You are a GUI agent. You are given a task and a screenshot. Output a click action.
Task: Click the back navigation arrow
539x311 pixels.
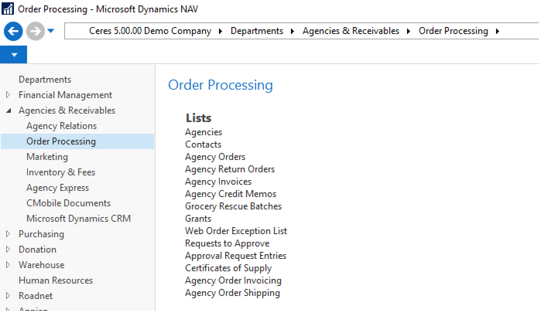pyautogui.click(x=13, y=31)
